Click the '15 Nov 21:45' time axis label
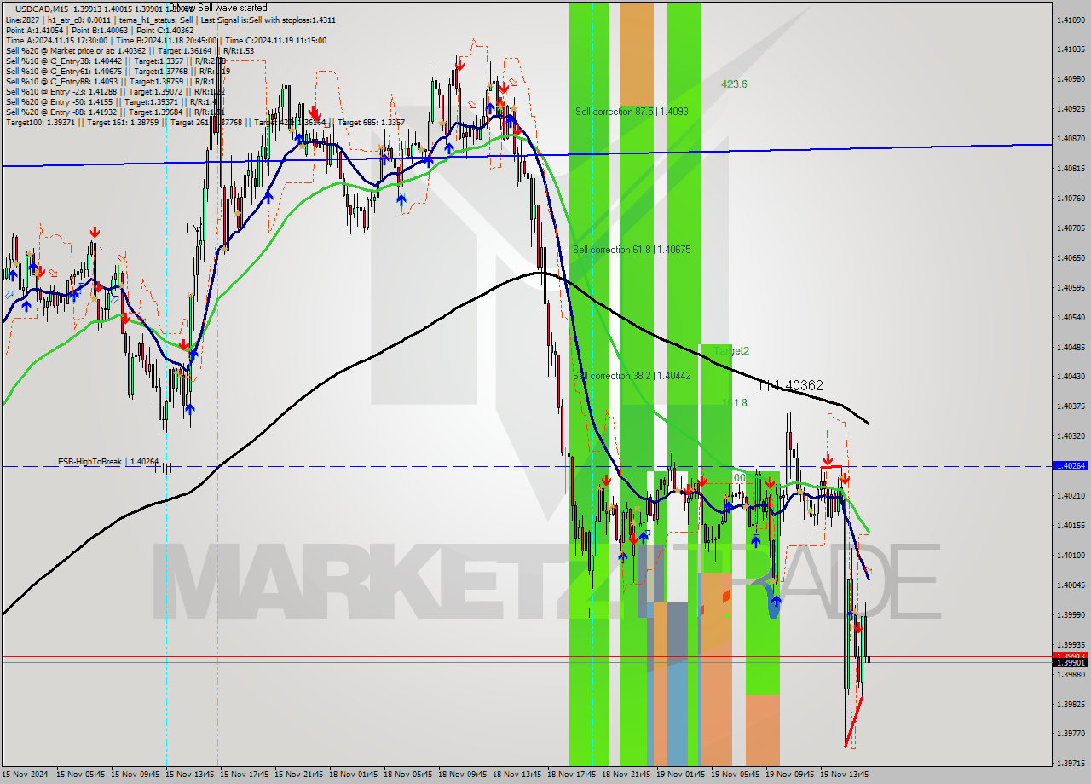Viewport: 1091px width, 784px height. [298, 775]
